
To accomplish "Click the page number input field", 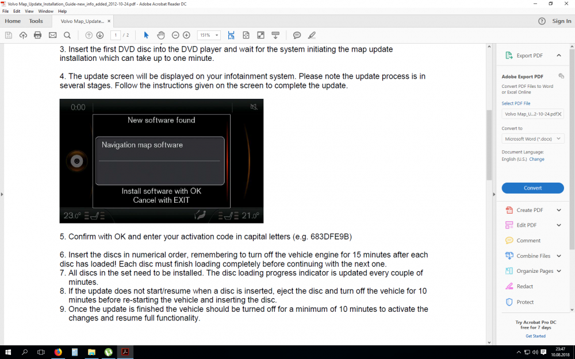I will tap(116, 35).
